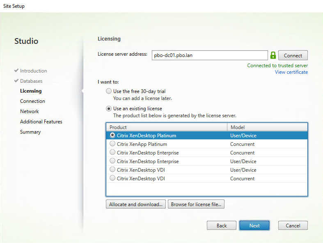This screenshot has width=323, height=243.
Task: Open the Licensing step in sidebar
Action: (31, 91)
